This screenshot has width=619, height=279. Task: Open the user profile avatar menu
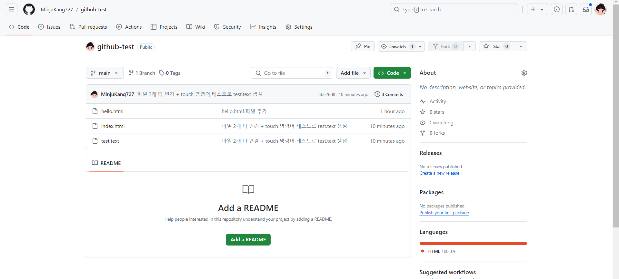coord(601,9)
